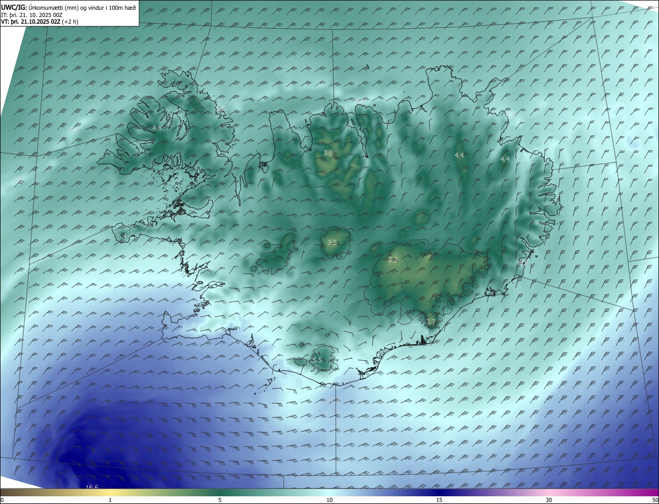The image size is (659, 504).
Task: Click the map title starting with UWC/IG
Action: coord(68,7)
